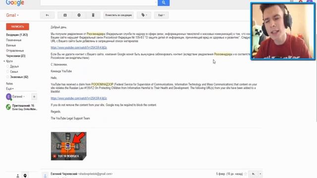Open the Отправленные folder
This screenshot has height=178, width=317.
[15, 50]
